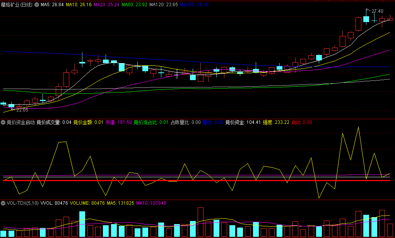Select VOLUME: 80476 value

(87, 203)
